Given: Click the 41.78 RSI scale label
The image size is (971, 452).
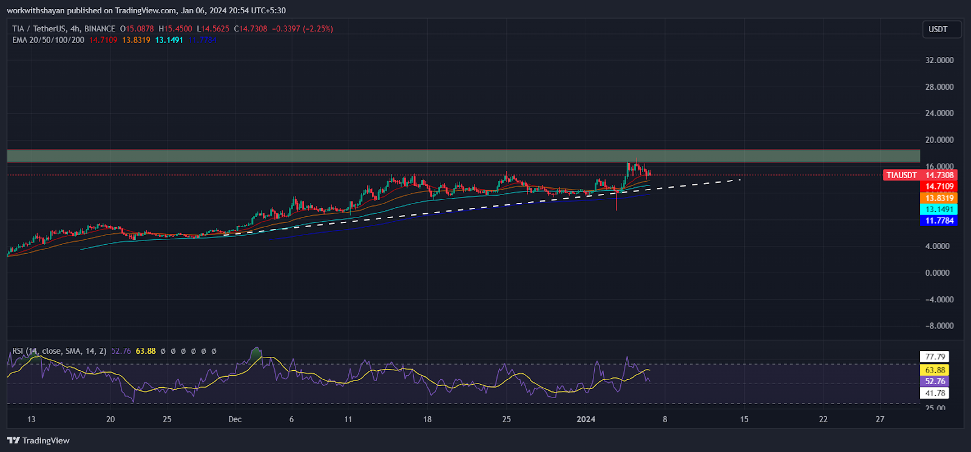Looking at the screenshot, I should [935, 393].
